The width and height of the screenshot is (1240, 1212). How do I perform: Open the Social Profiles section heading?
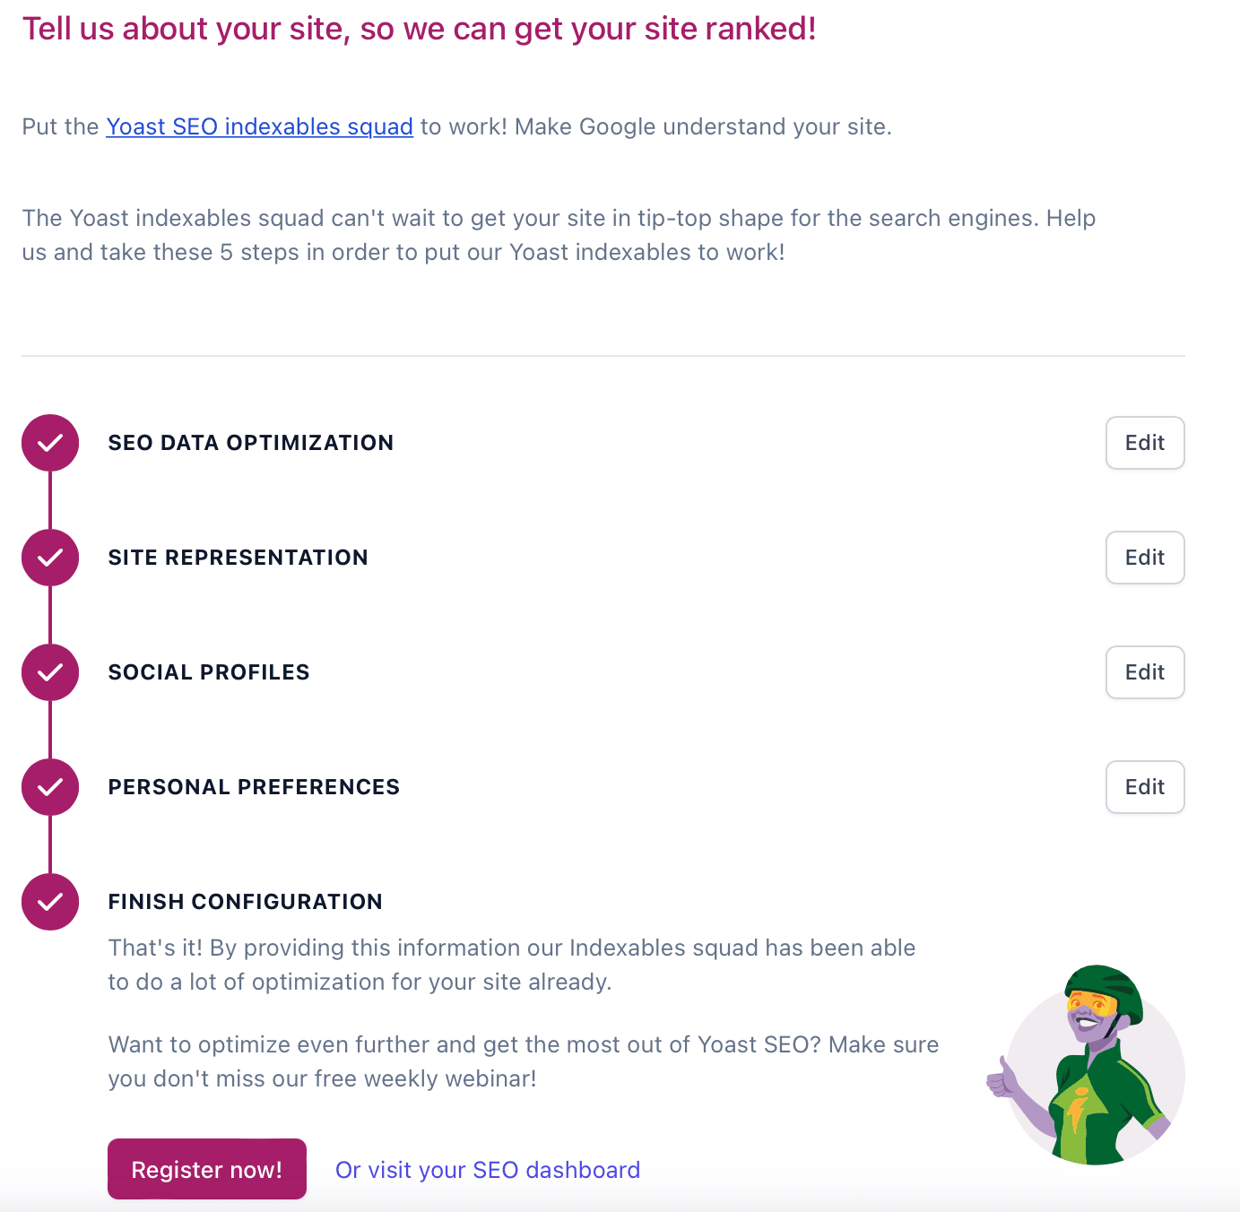[209, 671]
